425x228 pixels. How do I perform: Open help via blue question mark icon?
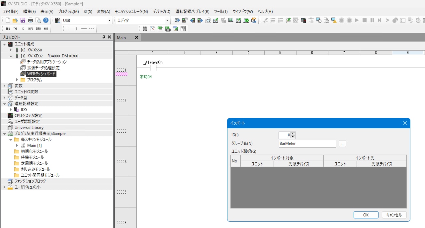coord(46,20)
